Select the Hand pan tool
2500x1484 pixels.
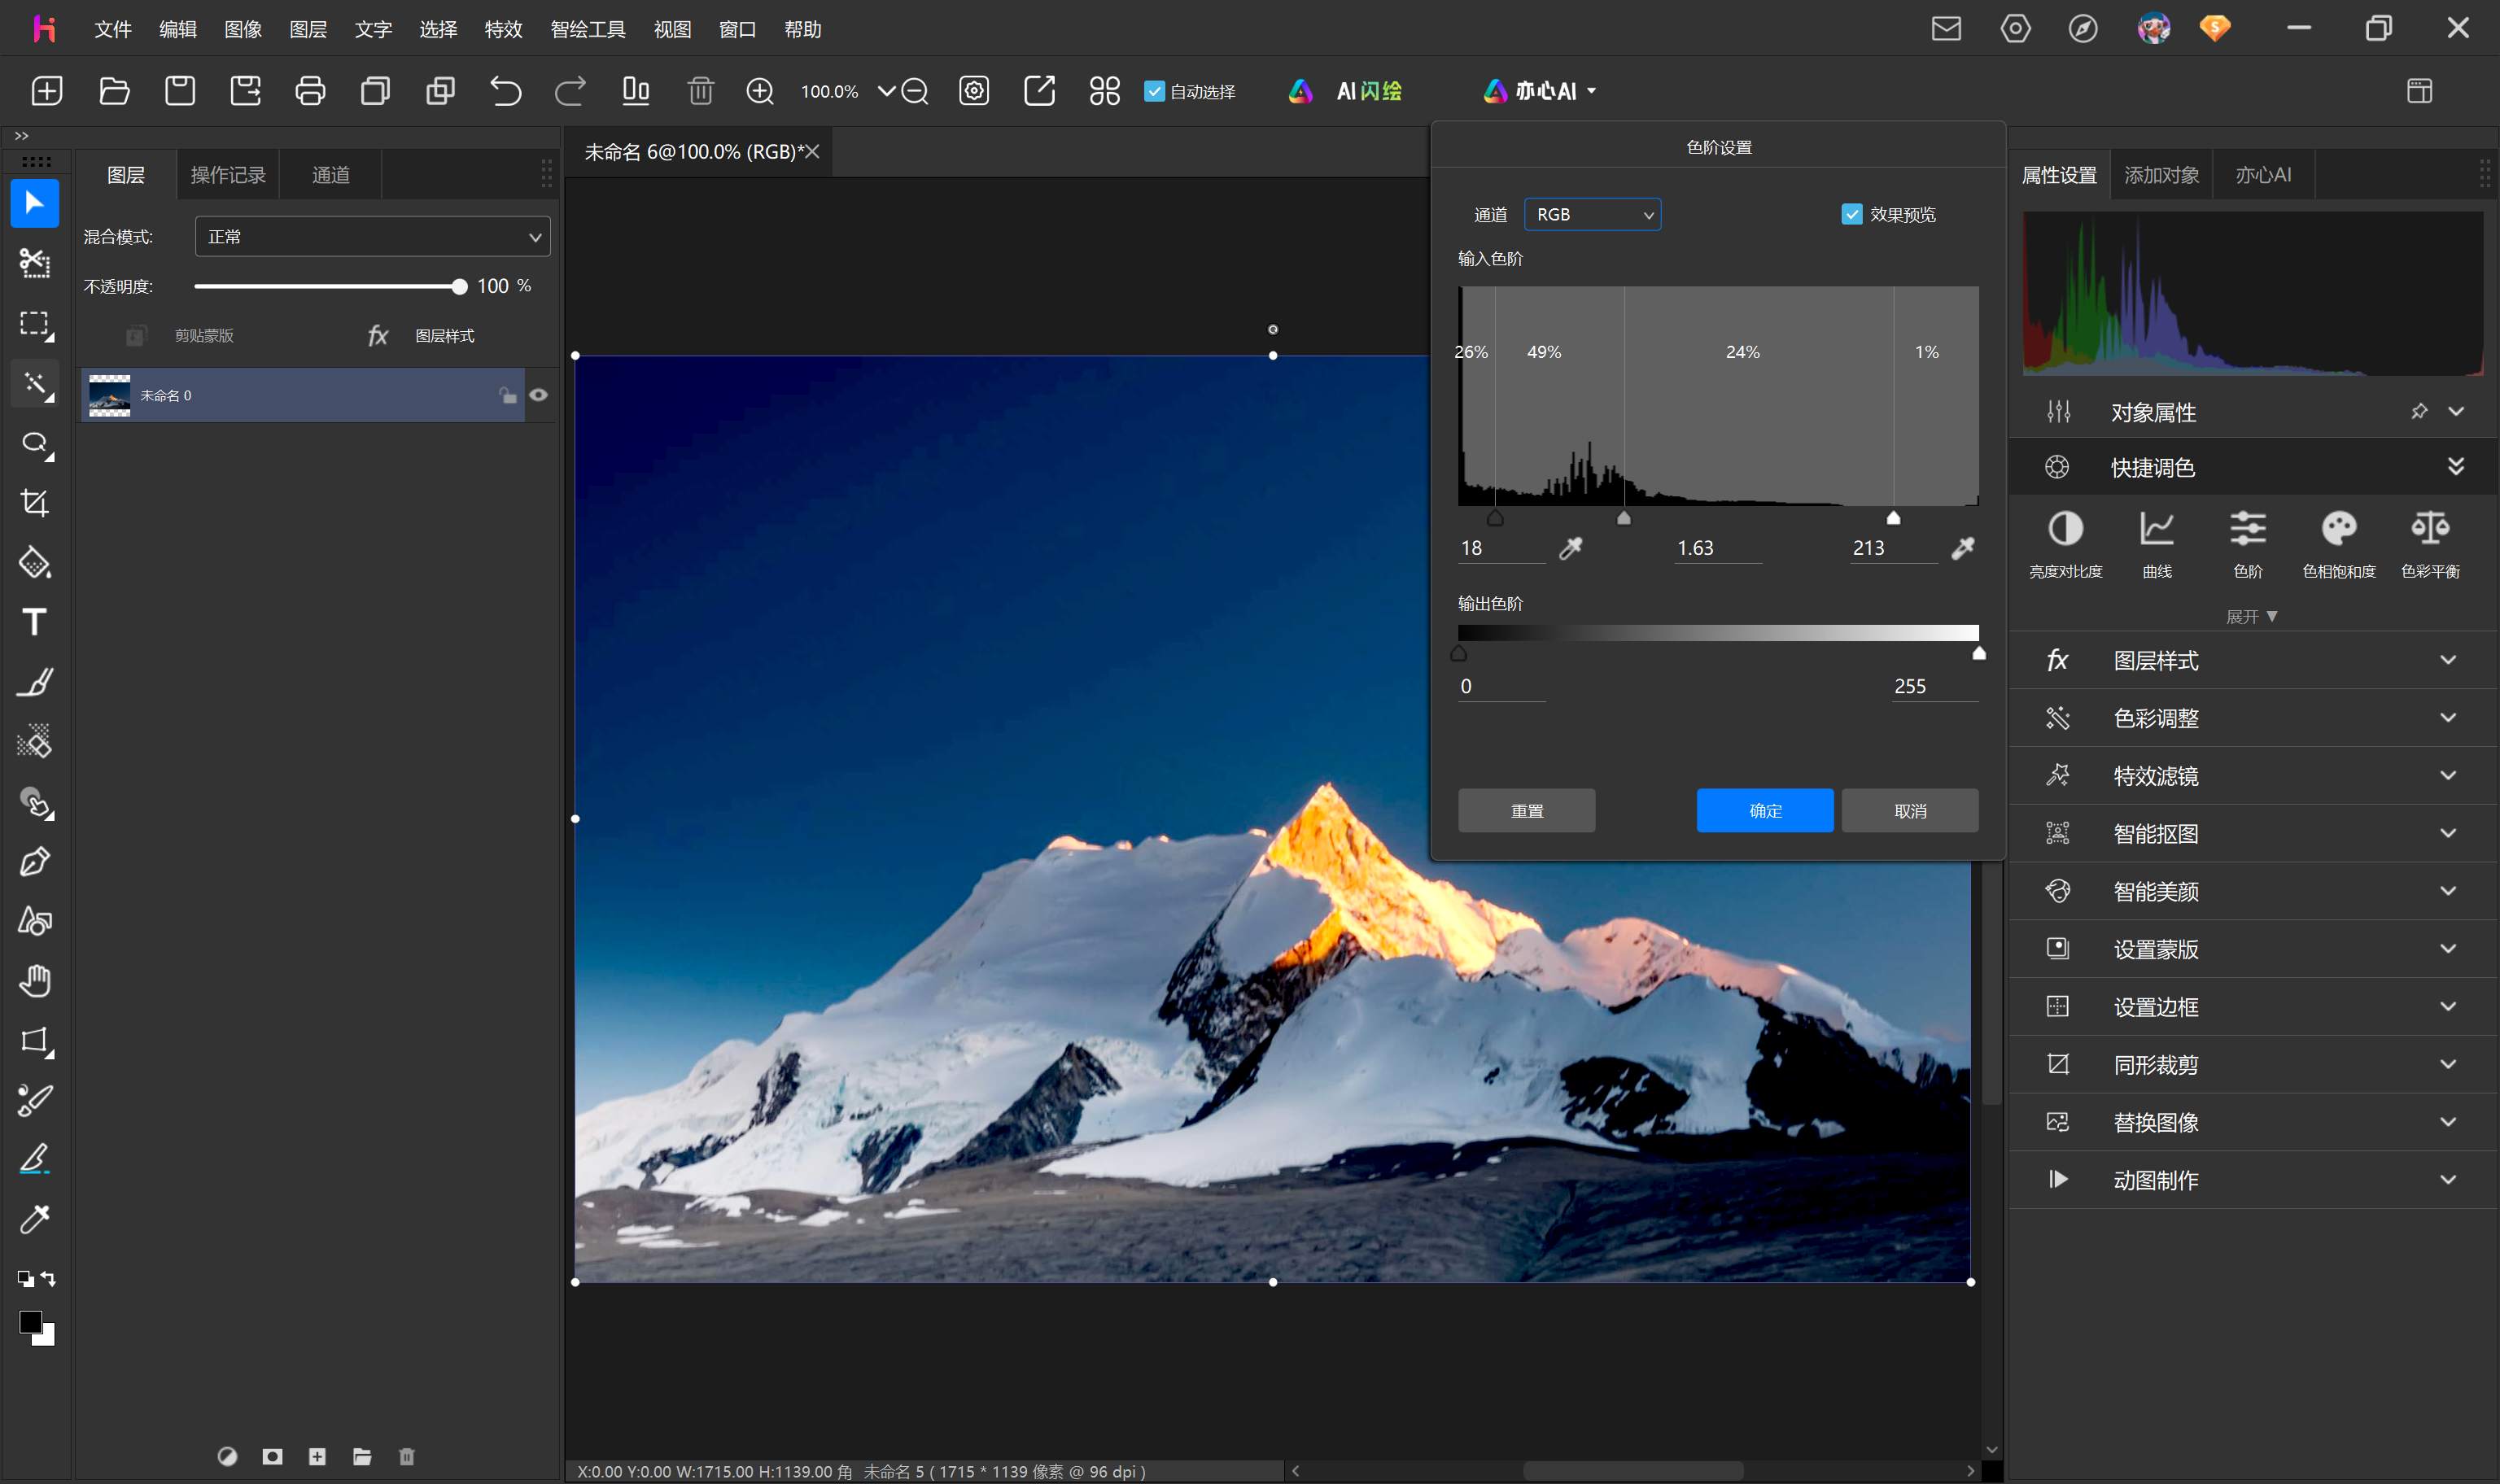pos(35,981)
